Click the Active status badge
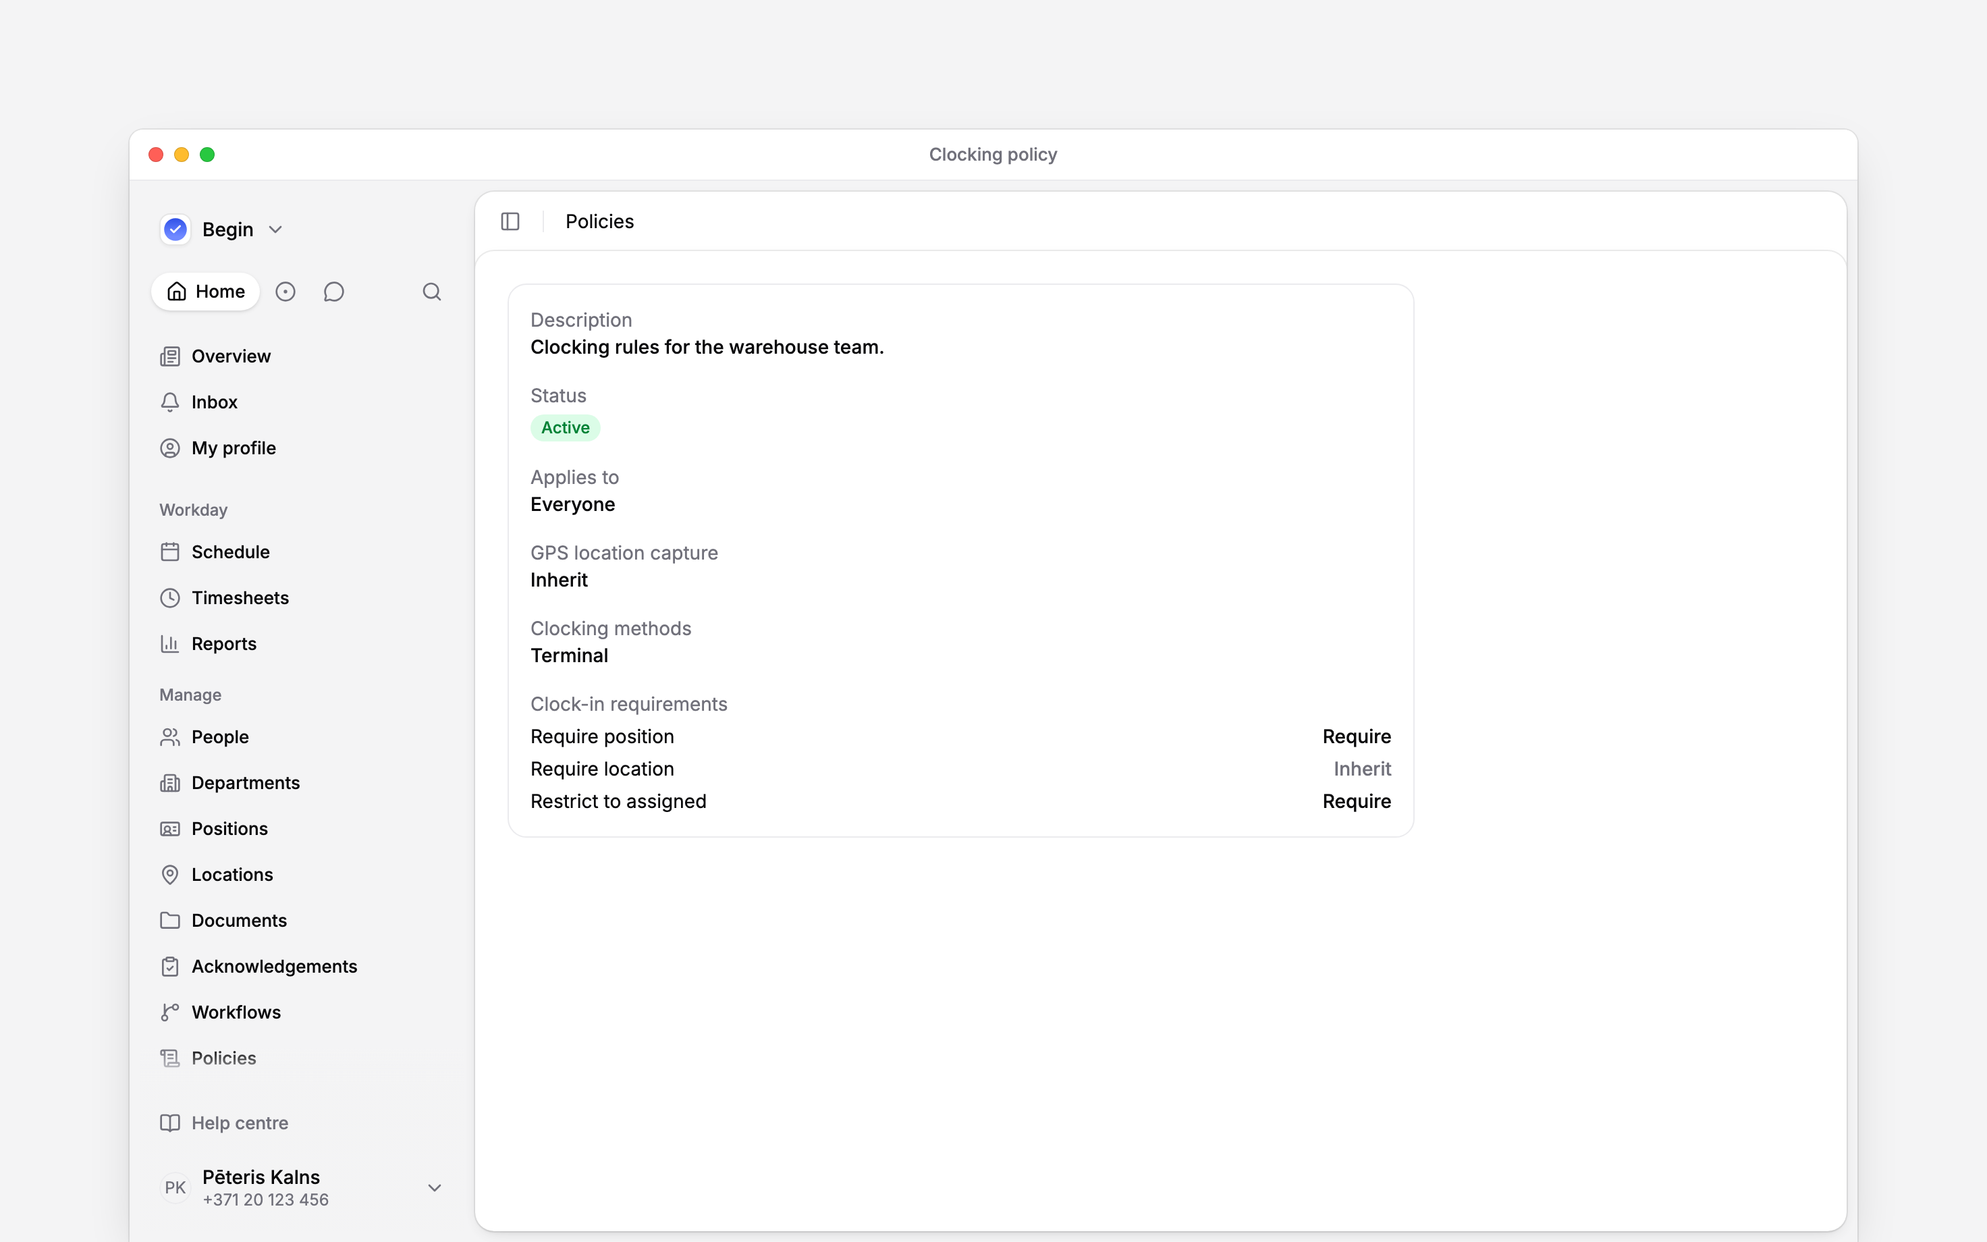The image size is (1987, 1242). (x=565, y=428)
